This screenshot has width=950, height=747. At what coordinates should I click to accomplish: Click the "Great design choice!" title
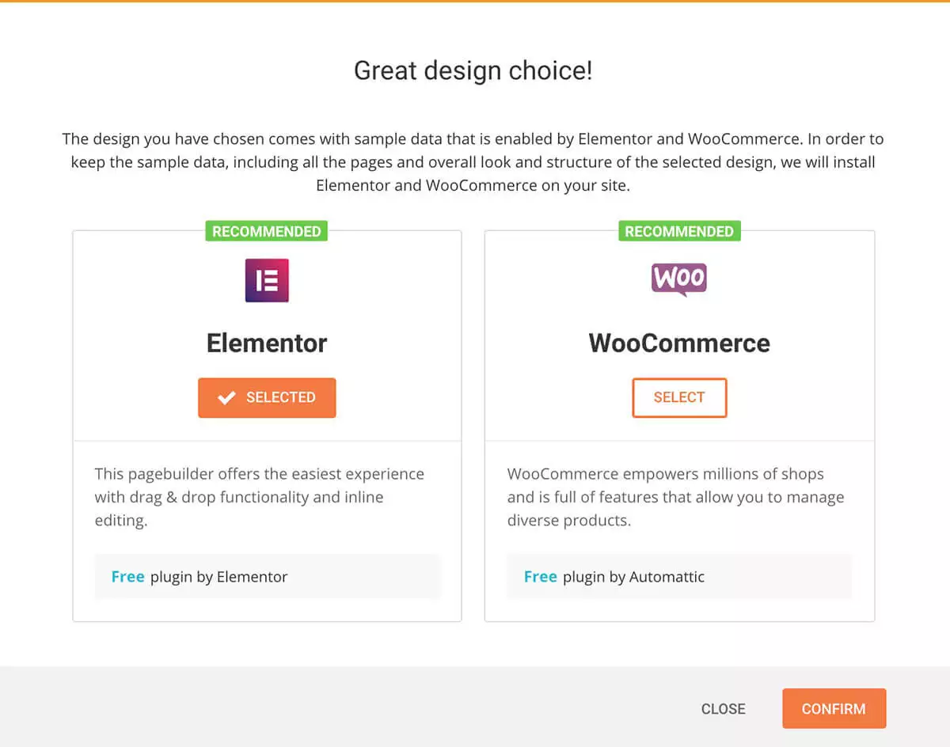click(x=473, y=71)
